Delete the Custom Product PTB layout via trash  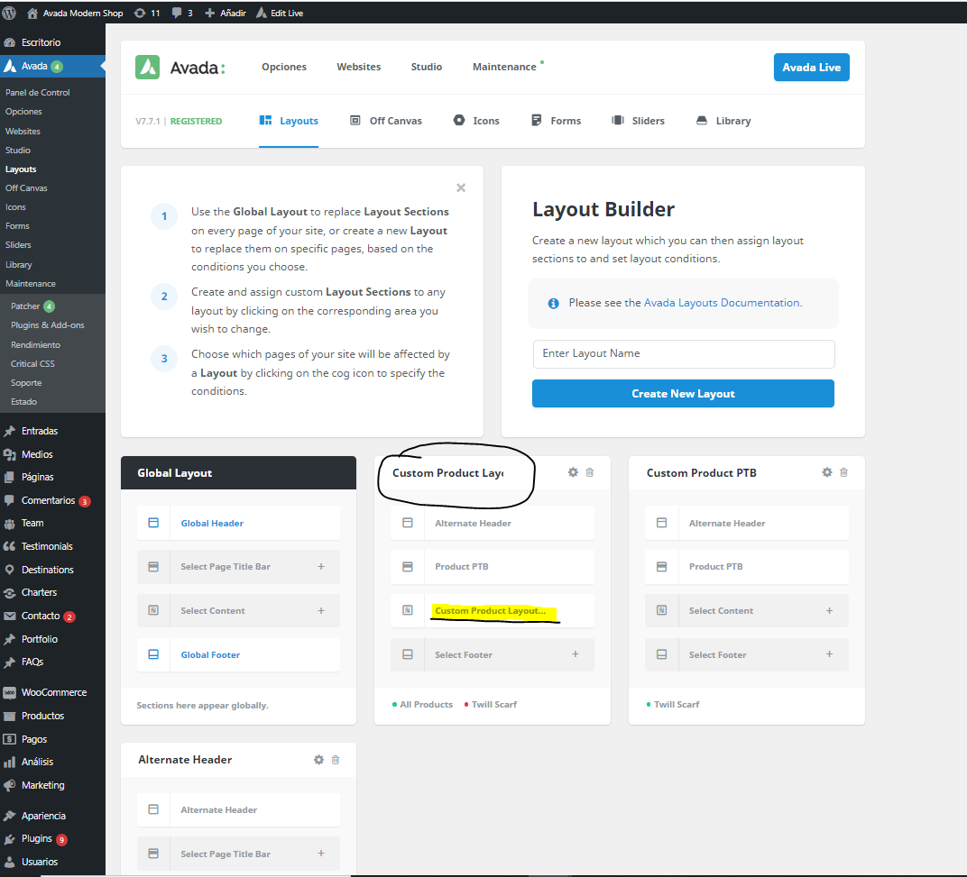point(843,472)
